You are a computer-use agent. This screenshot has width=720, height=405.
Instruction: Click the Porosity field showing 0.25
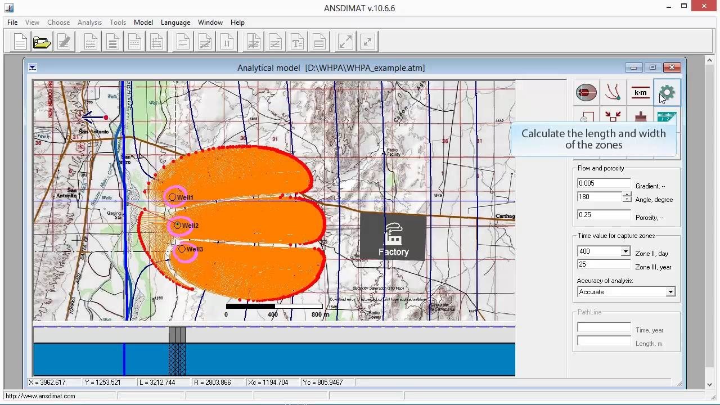pyautogui.click(x=604, y=215)
